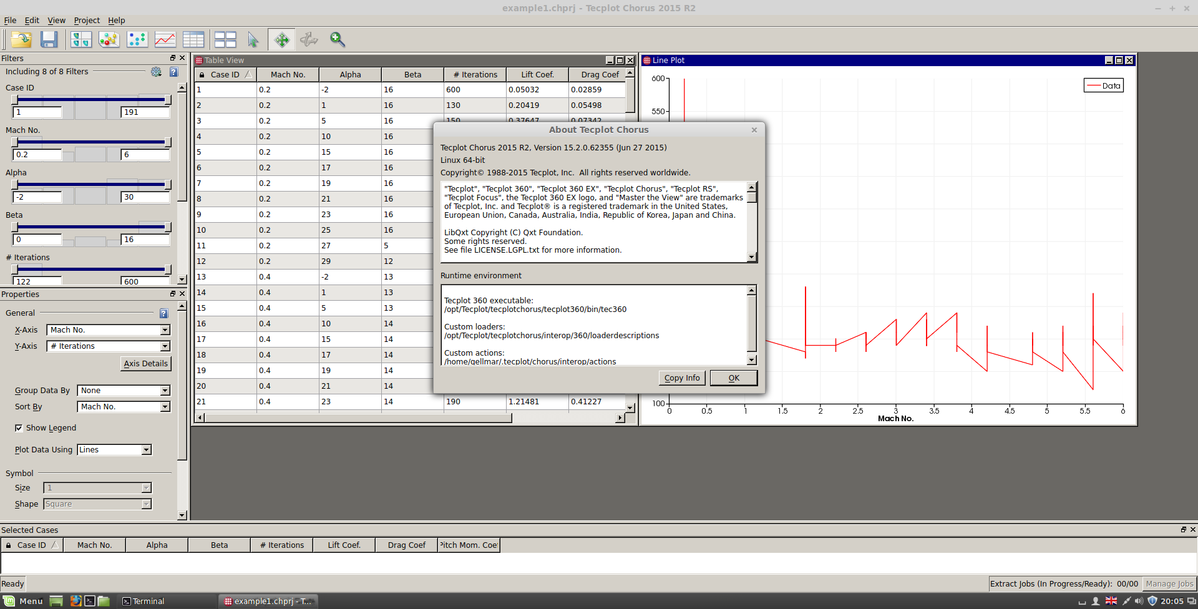Image resolution: width=1198 pixels, height=609 pixels.
Task: Undock the Selected Cases panel
Action: coord(1183,529)
